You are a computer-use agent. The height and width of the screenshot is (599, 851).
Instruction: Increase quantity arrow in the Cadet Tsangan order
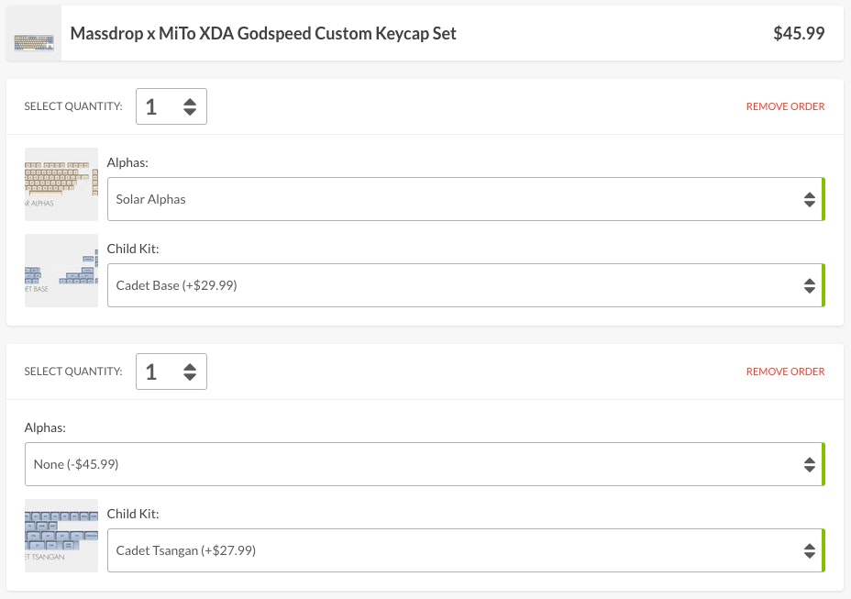[190, 366]
